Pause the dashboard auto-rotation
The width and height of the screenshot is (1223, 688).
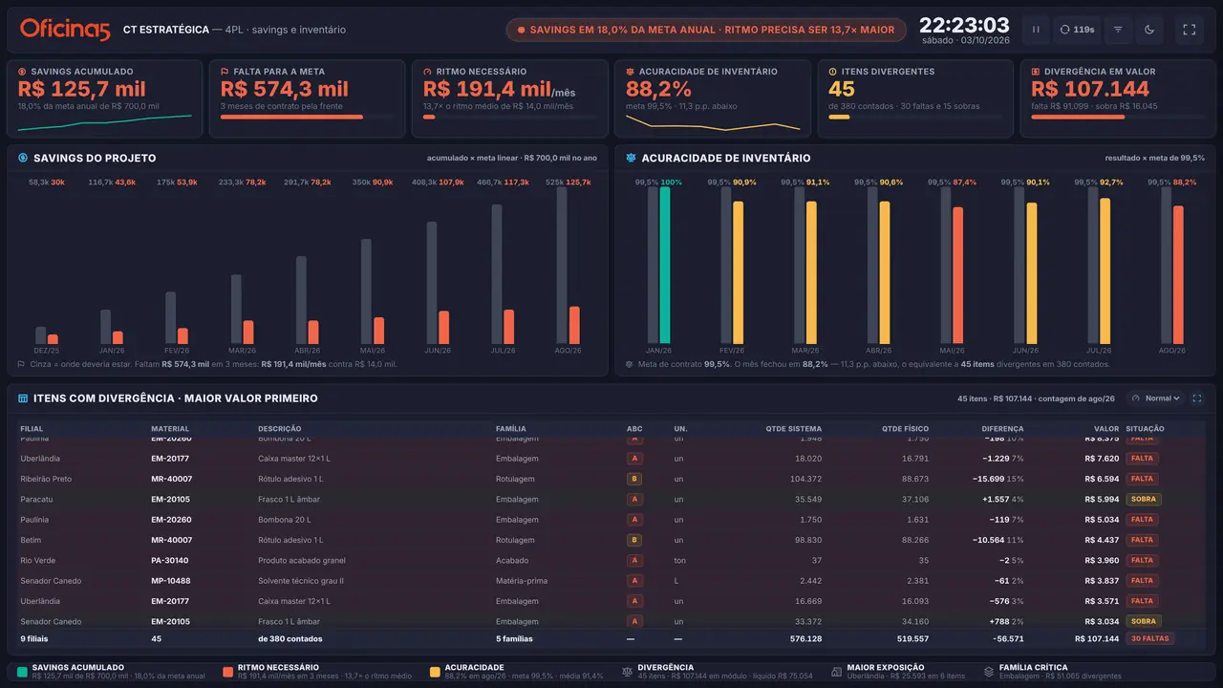tap(1035, 30)
